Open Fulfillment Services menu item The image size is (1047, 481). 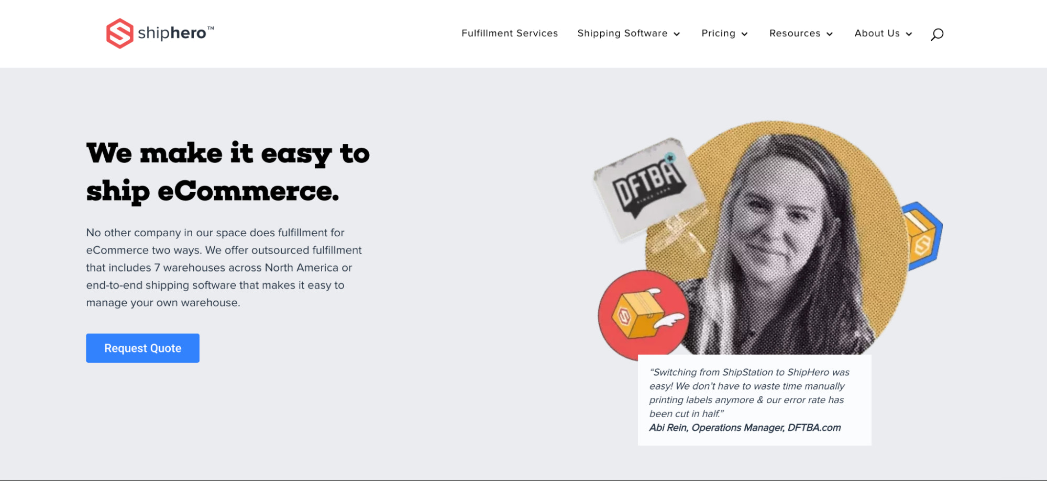pos(510,33)
